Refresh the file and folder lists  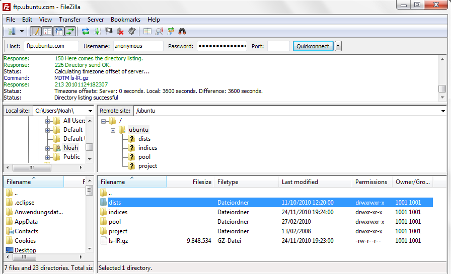click(x=86, y=31)
